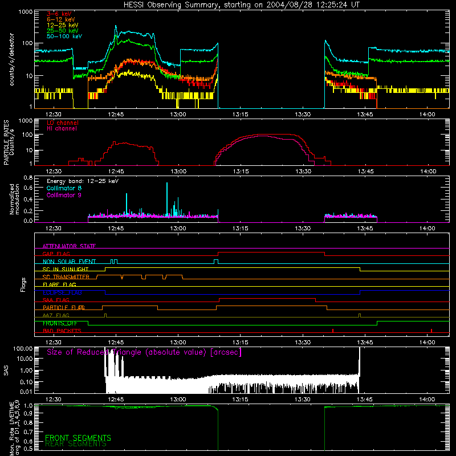Click the 0.8 tick on the modulation axis

[28, 177]
